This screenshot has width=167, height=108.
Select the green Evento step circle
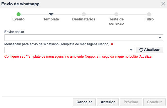pos(19,14)
